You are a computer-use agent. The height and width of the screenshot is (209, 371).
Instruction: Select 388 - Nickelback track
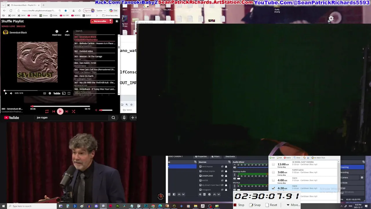(x=95, y=90)
